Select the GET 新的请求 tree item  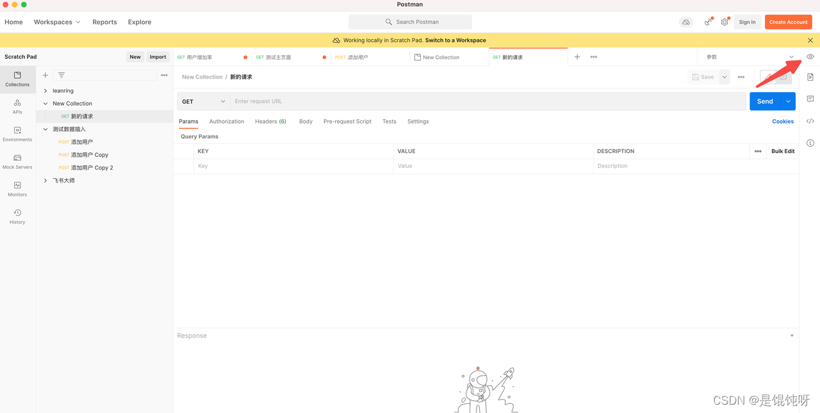click(x=104, y=117)
